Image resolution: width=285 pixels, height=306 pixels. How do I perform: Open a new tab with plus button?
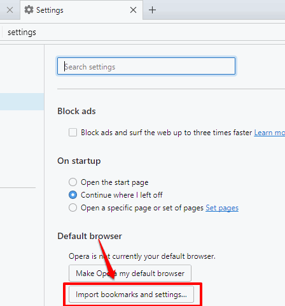click(152, 10)
